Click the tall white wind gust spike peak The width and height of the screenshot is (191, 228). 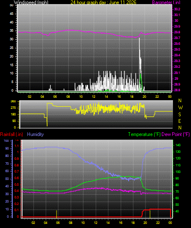tap(139, 39)
